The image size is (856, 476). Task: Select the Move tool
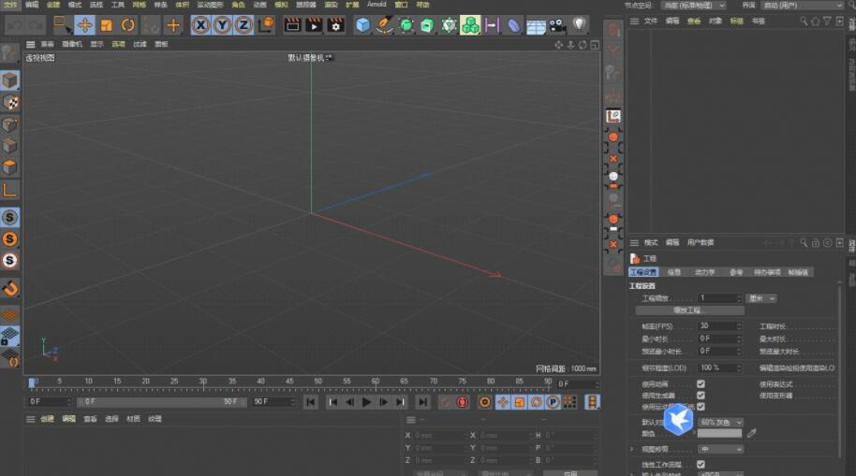click(x=84, y=25)
